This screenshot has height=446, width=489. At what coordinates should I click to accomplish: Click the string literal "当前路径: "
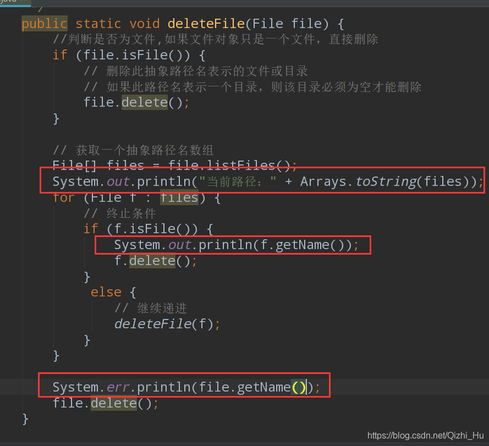pyautogui.click(x=238, y=182)
